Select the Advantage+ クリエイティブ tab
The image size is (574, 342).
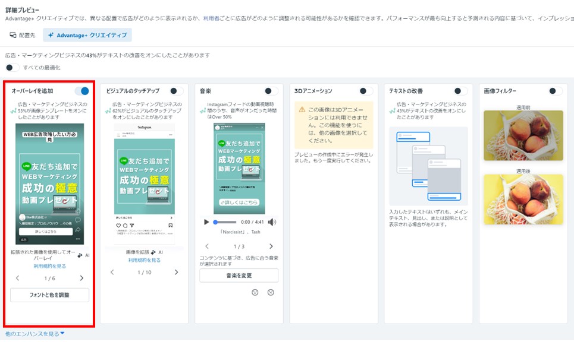click(x=87, y=35)
